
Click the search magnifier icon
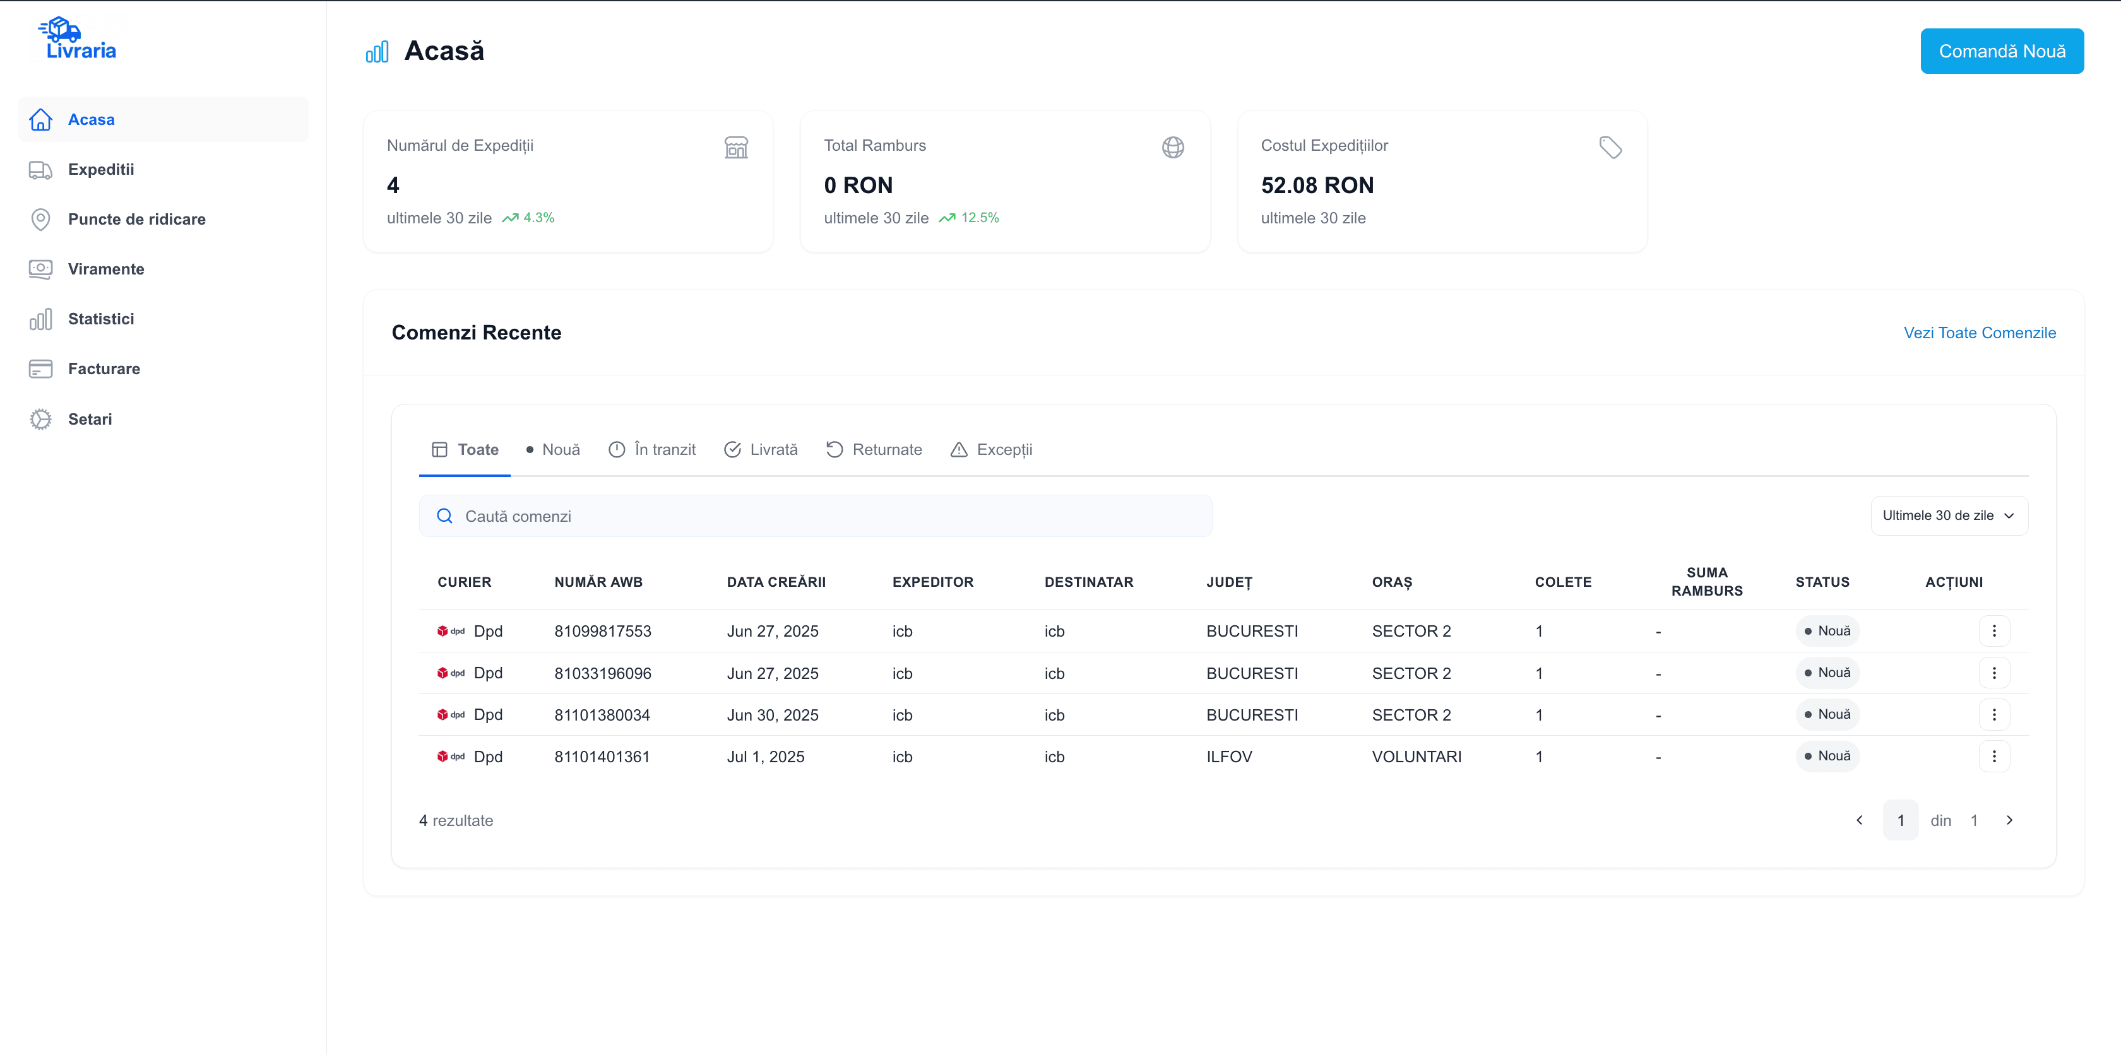(x=444, y=516)
